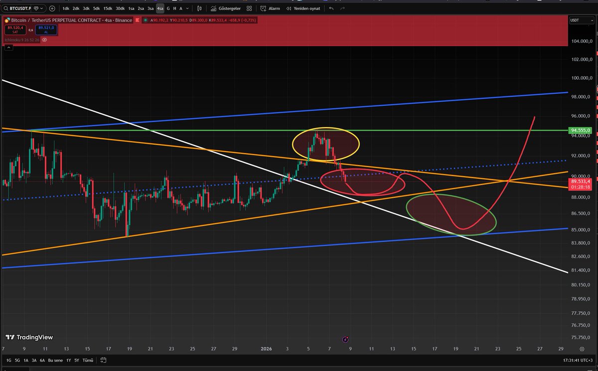598x371 pixels.
Task: Click the active 4sa interval button
Action: click(160, 8)
